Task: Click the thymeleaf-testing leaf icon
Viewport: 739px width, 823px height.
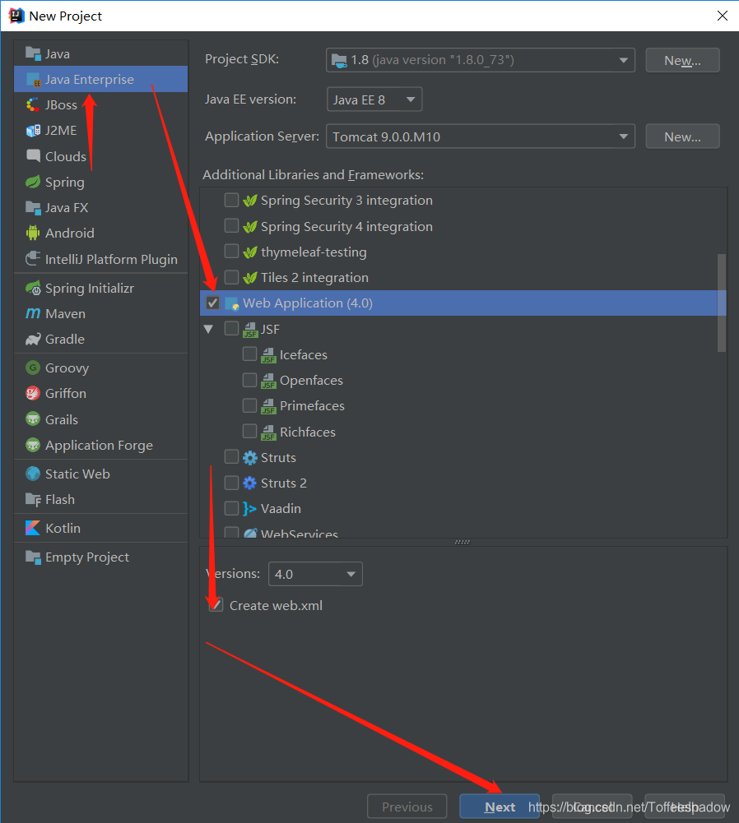Action: point(250,252)
